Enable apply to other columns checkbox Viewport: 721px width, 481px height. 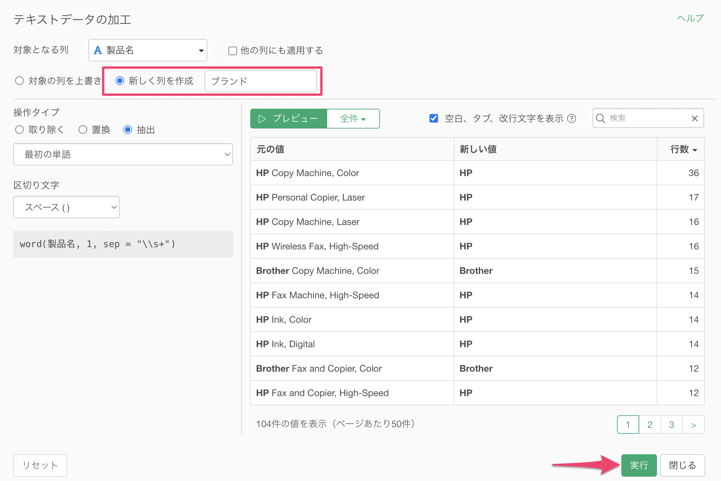coord(233,51)
